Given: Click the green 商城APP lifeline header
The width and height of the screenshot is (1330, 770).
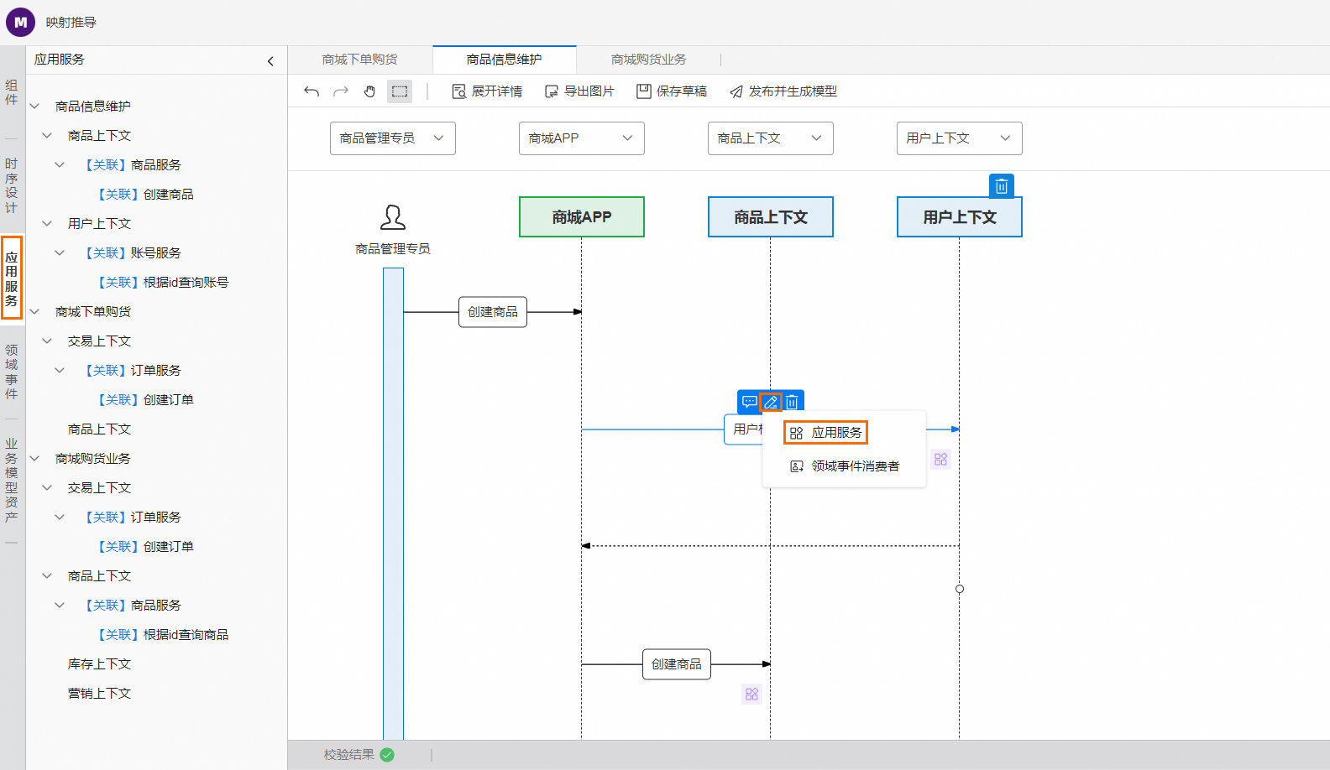Looking at the screenshot, I should click(582, 217).
